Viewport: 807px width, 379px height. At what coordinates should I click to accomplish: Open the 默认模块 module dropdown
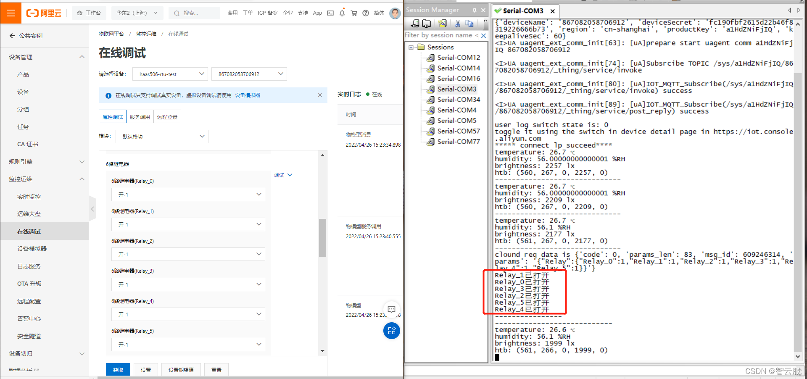[x=162, y=137]
